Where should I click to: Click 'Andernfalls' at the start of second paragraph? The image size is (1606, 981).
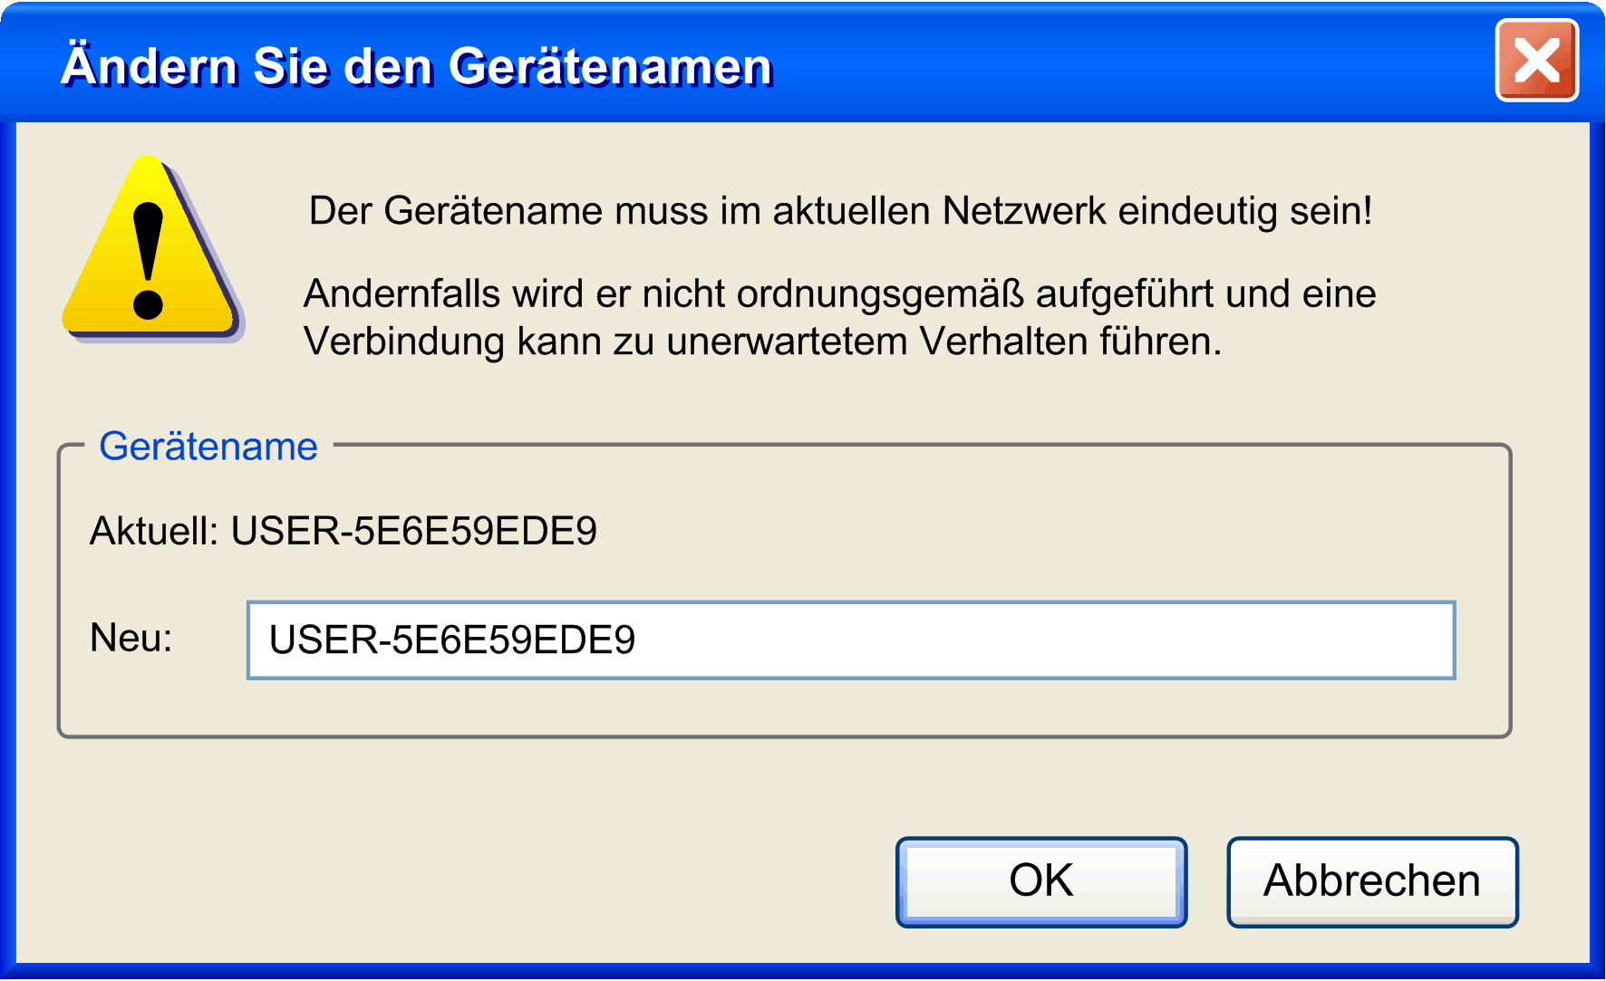tap(401, 294)
